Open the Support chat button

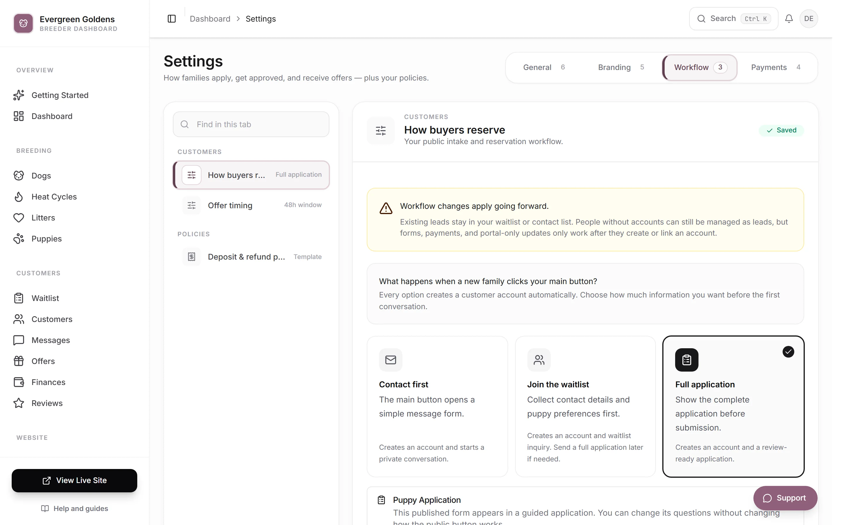coord(785,498)
